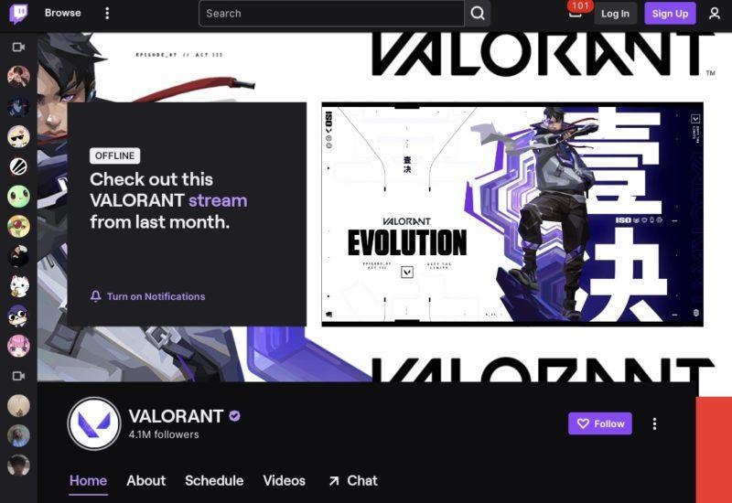
Task: Click the purple stream link text
Action: click(x=218, y=200)
